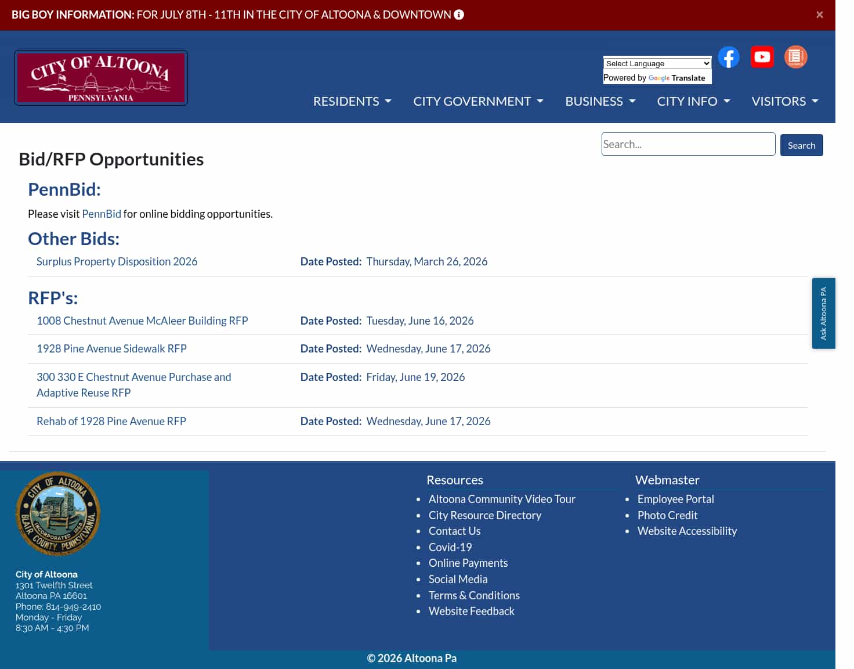Expand the City Government menu
The image size is (854, 669).
tap(479, 101)
